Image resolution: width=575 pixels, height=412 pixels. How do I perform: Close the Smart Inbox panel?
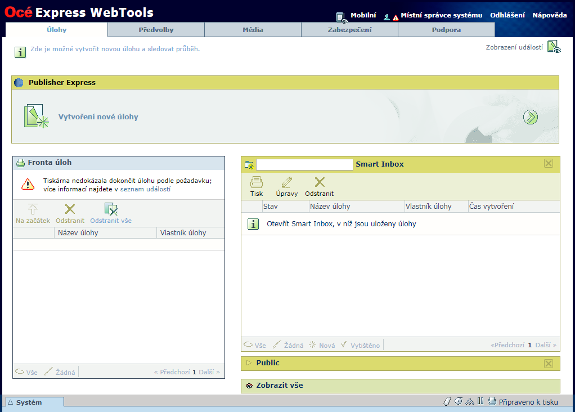548,163
